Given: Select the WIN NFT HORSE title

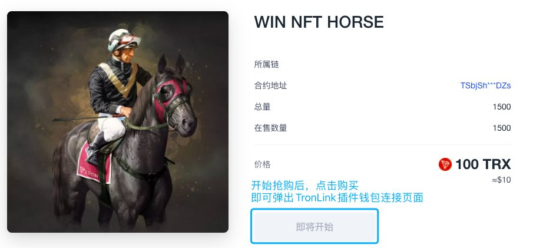Looking at the screenshot, I should click(319, 22).
